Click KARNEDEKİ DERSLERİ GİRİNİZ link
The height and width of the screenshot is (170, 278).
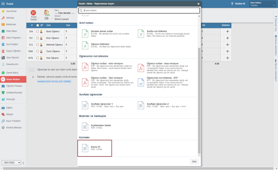(54, 81)
